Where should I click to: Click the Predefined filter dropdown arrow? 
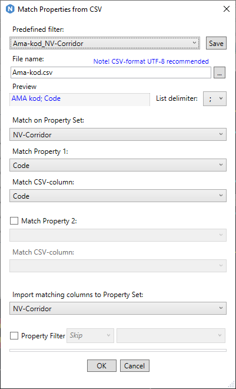[x=194, y=43]
